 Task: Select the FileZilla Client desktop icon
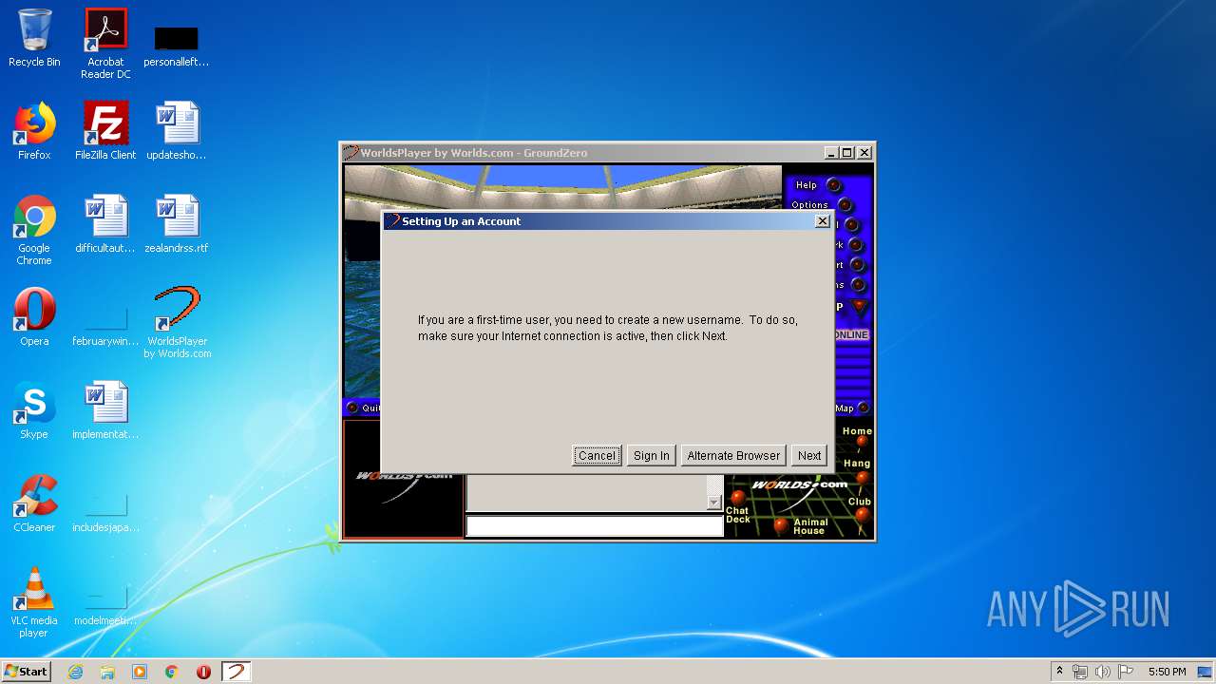pyautogui.click(x=105, y=131)
